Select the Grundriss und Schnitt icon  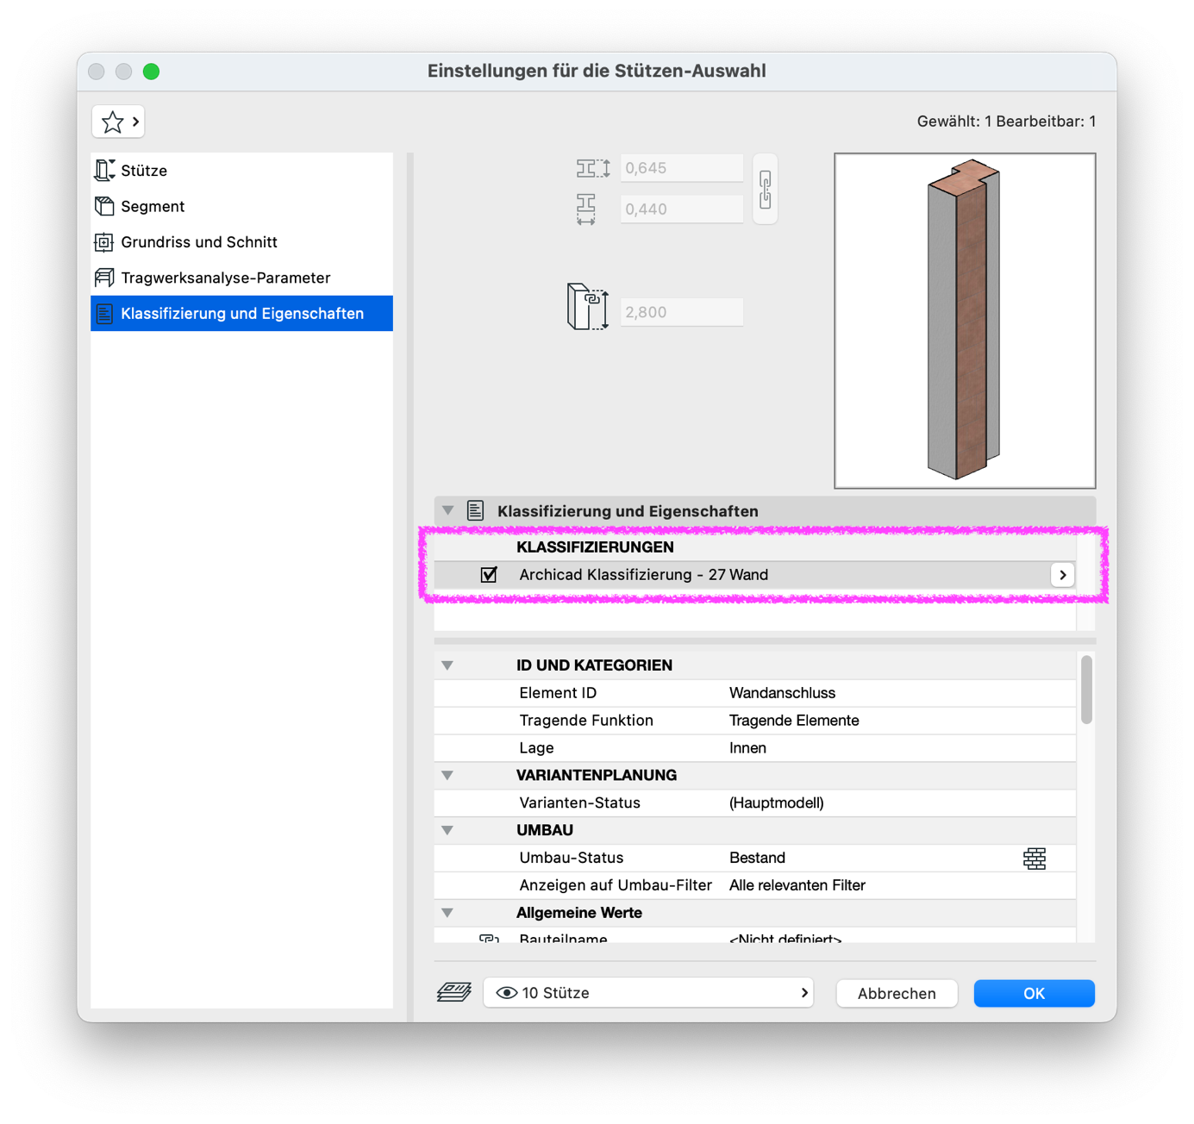[x=104, y=242]
